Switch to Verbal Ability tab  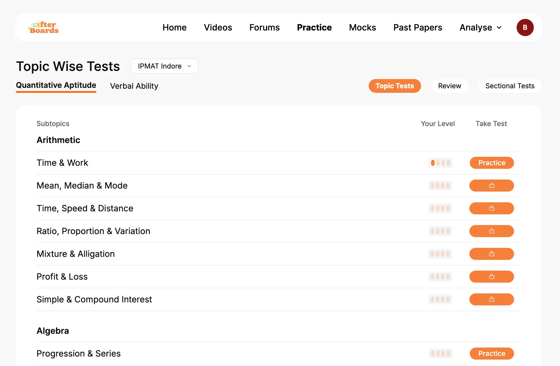(134, 86)
